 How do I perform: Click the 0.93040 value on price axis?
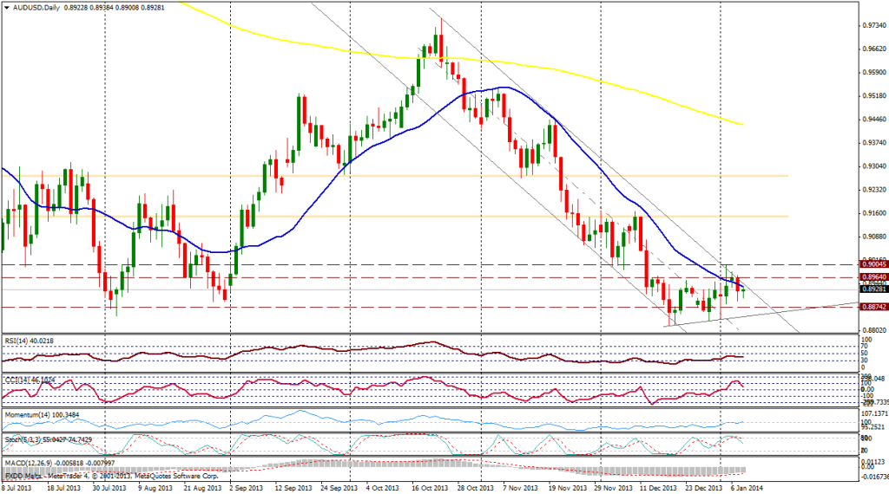(x=871, y=166)
